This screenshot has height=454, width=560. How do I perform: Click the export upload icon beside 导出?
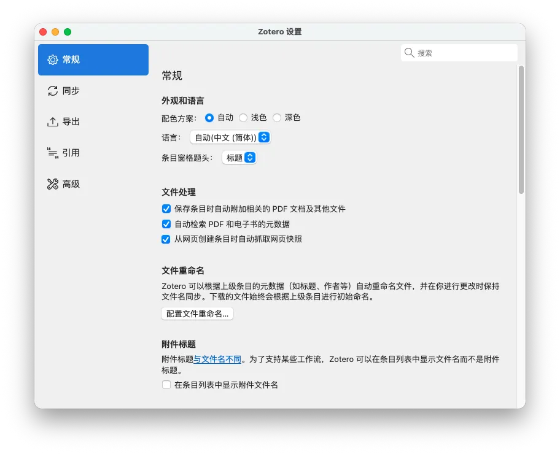point(53,122)
